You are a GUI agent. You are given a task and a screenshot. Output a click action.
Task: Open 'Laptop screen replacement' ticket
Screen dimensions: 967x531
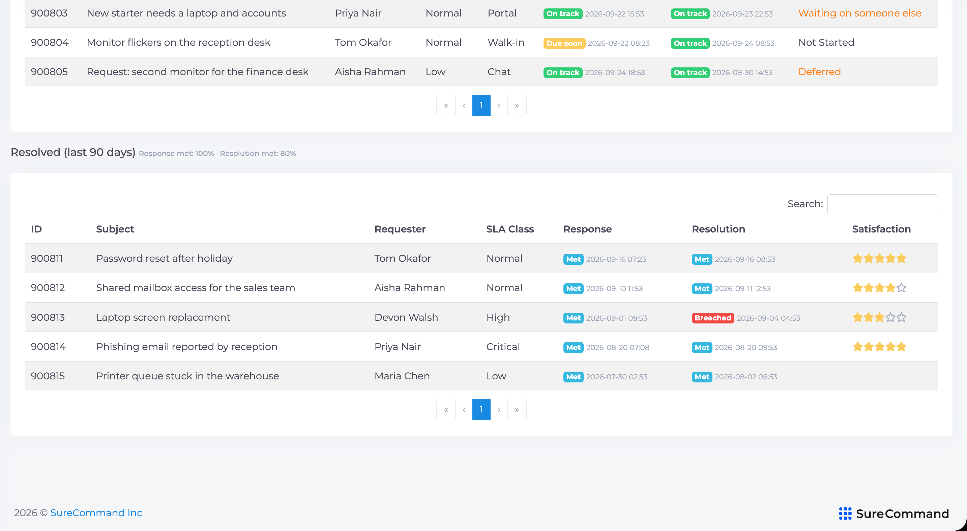(163, 317)
